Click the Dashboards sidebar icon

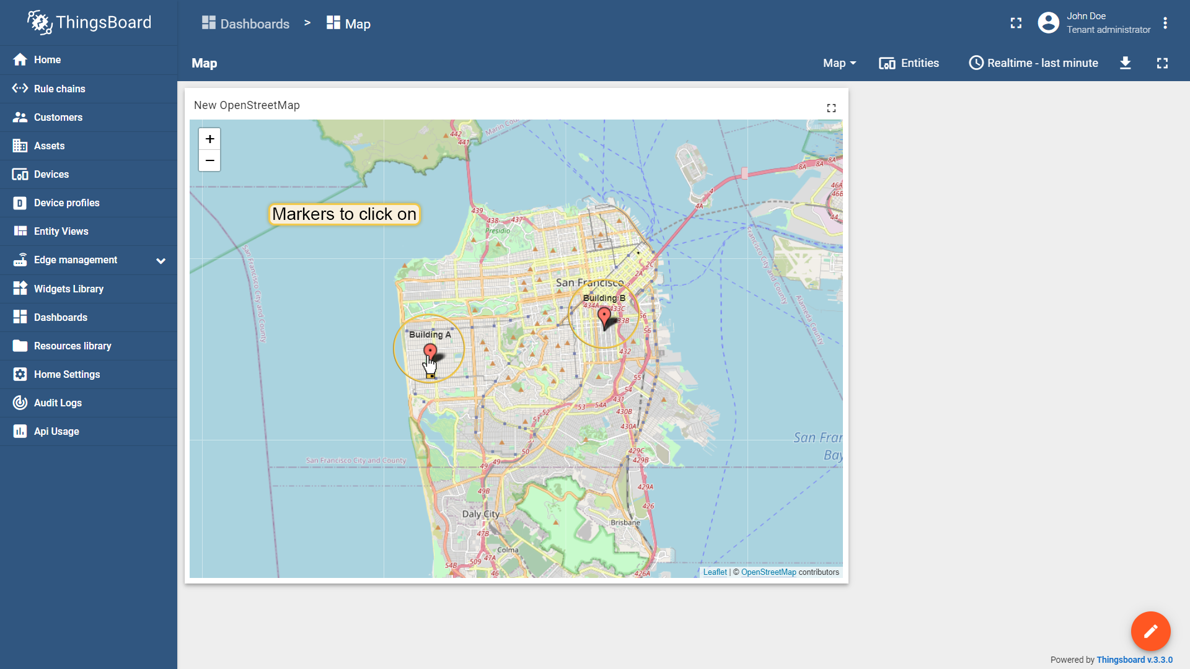(x=20, y=317)
